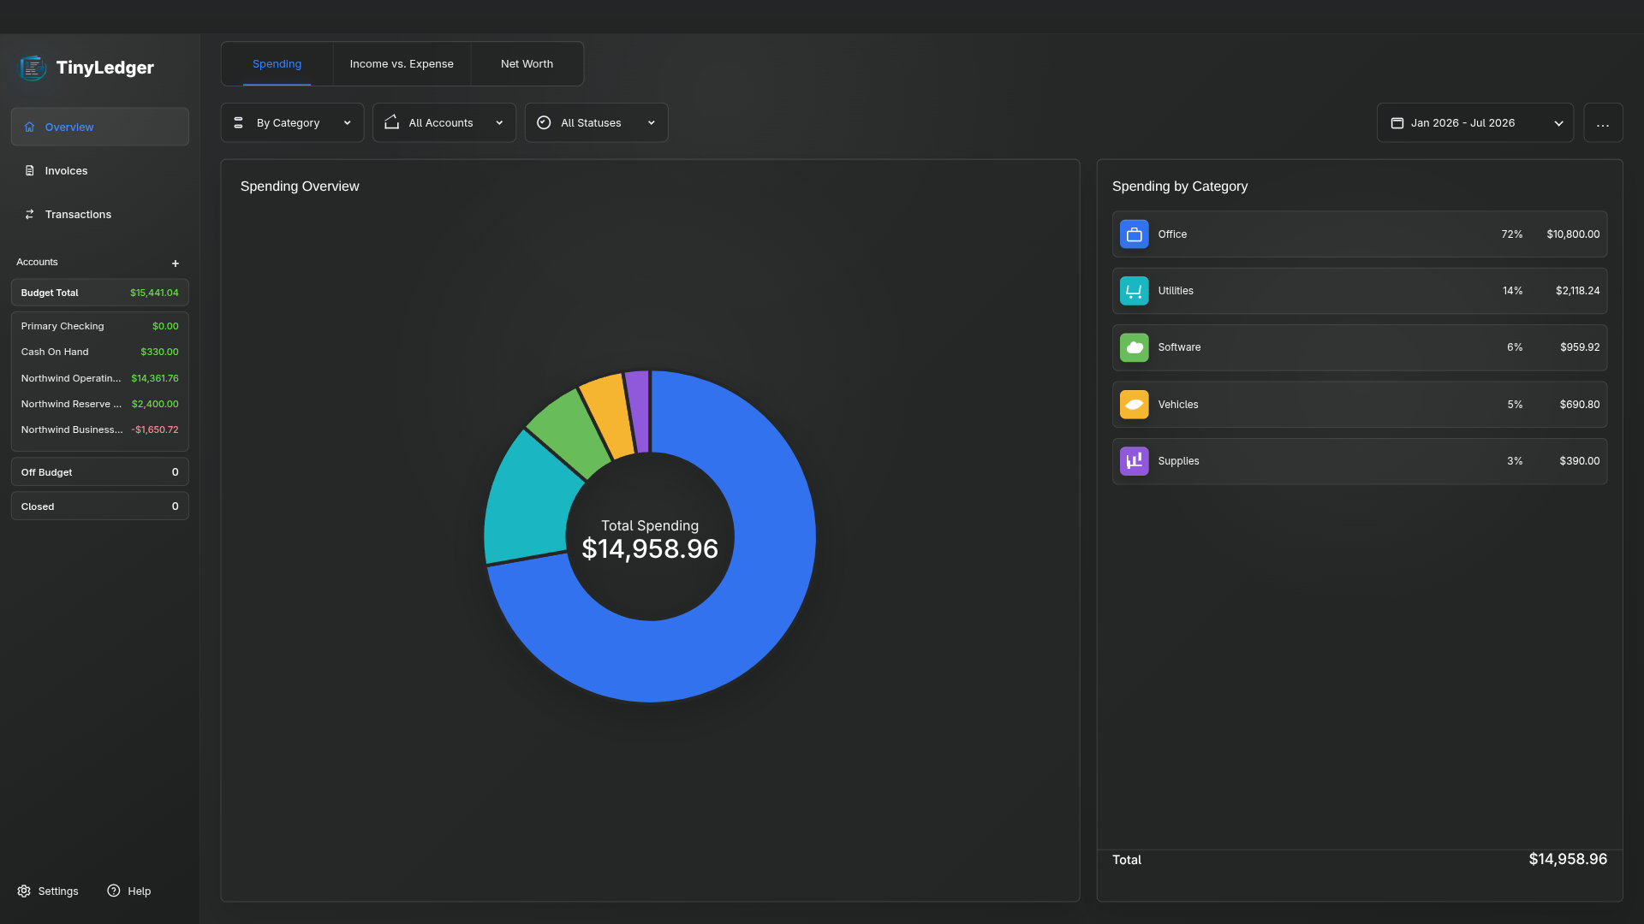Open the Primary Checking account
This screenshot has height=924, width=1644.
(99, 326)
